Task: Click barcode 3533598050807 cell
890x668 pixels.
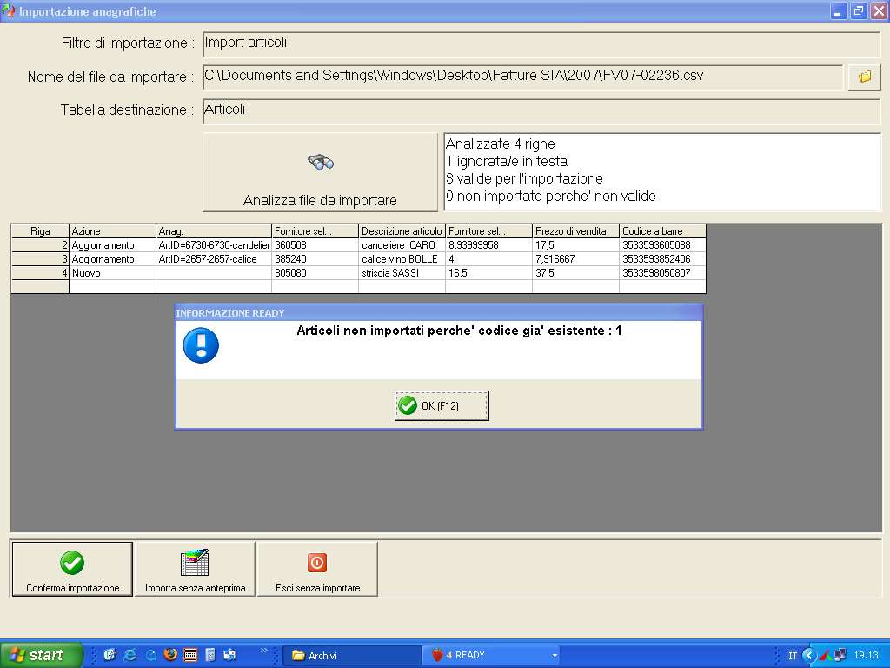Action: point(662,272)
